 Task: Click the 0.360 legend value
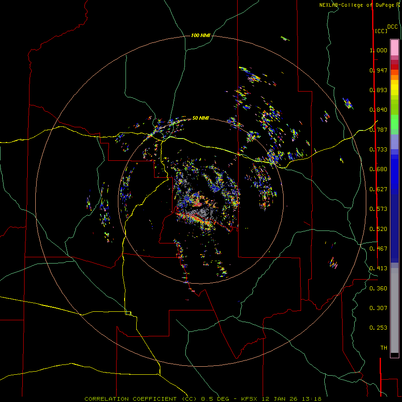click(x=378, y=289)
